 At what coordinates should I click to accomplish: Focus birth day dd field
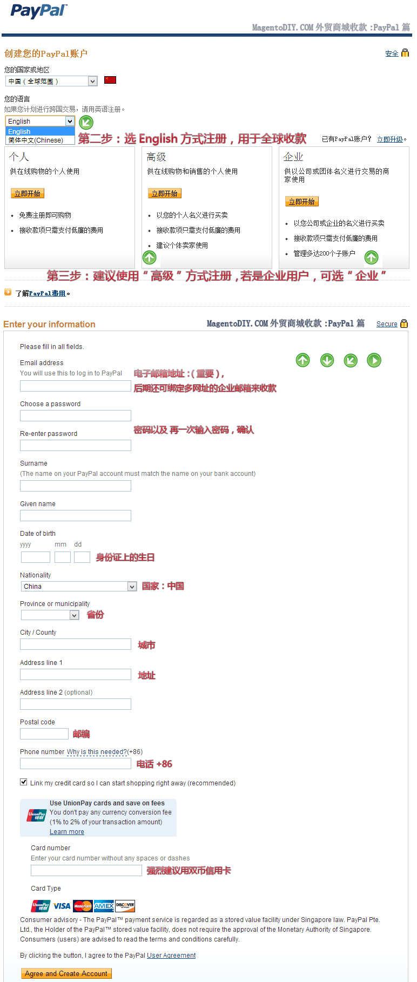point(82,557)
